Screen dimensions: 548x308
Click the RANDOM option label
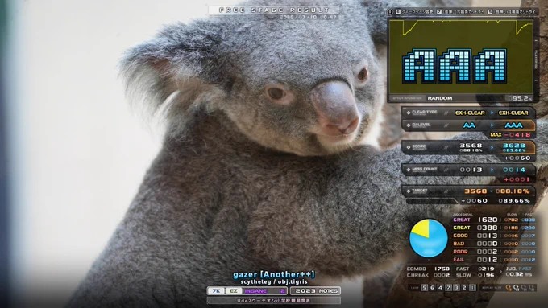440,98
